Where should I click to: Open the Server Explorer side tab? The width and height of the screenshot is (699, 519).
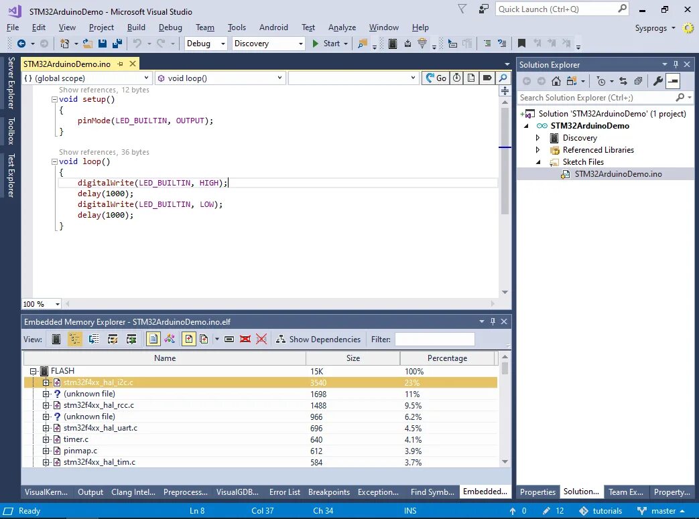pos(11,83)
